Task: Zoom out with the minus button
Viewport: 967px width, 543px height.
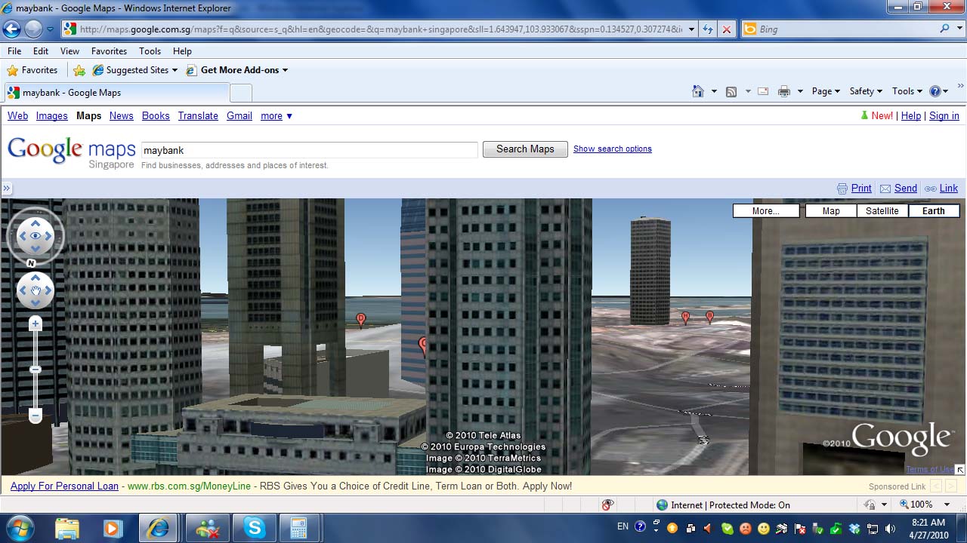Action: [x=35, y=416]
